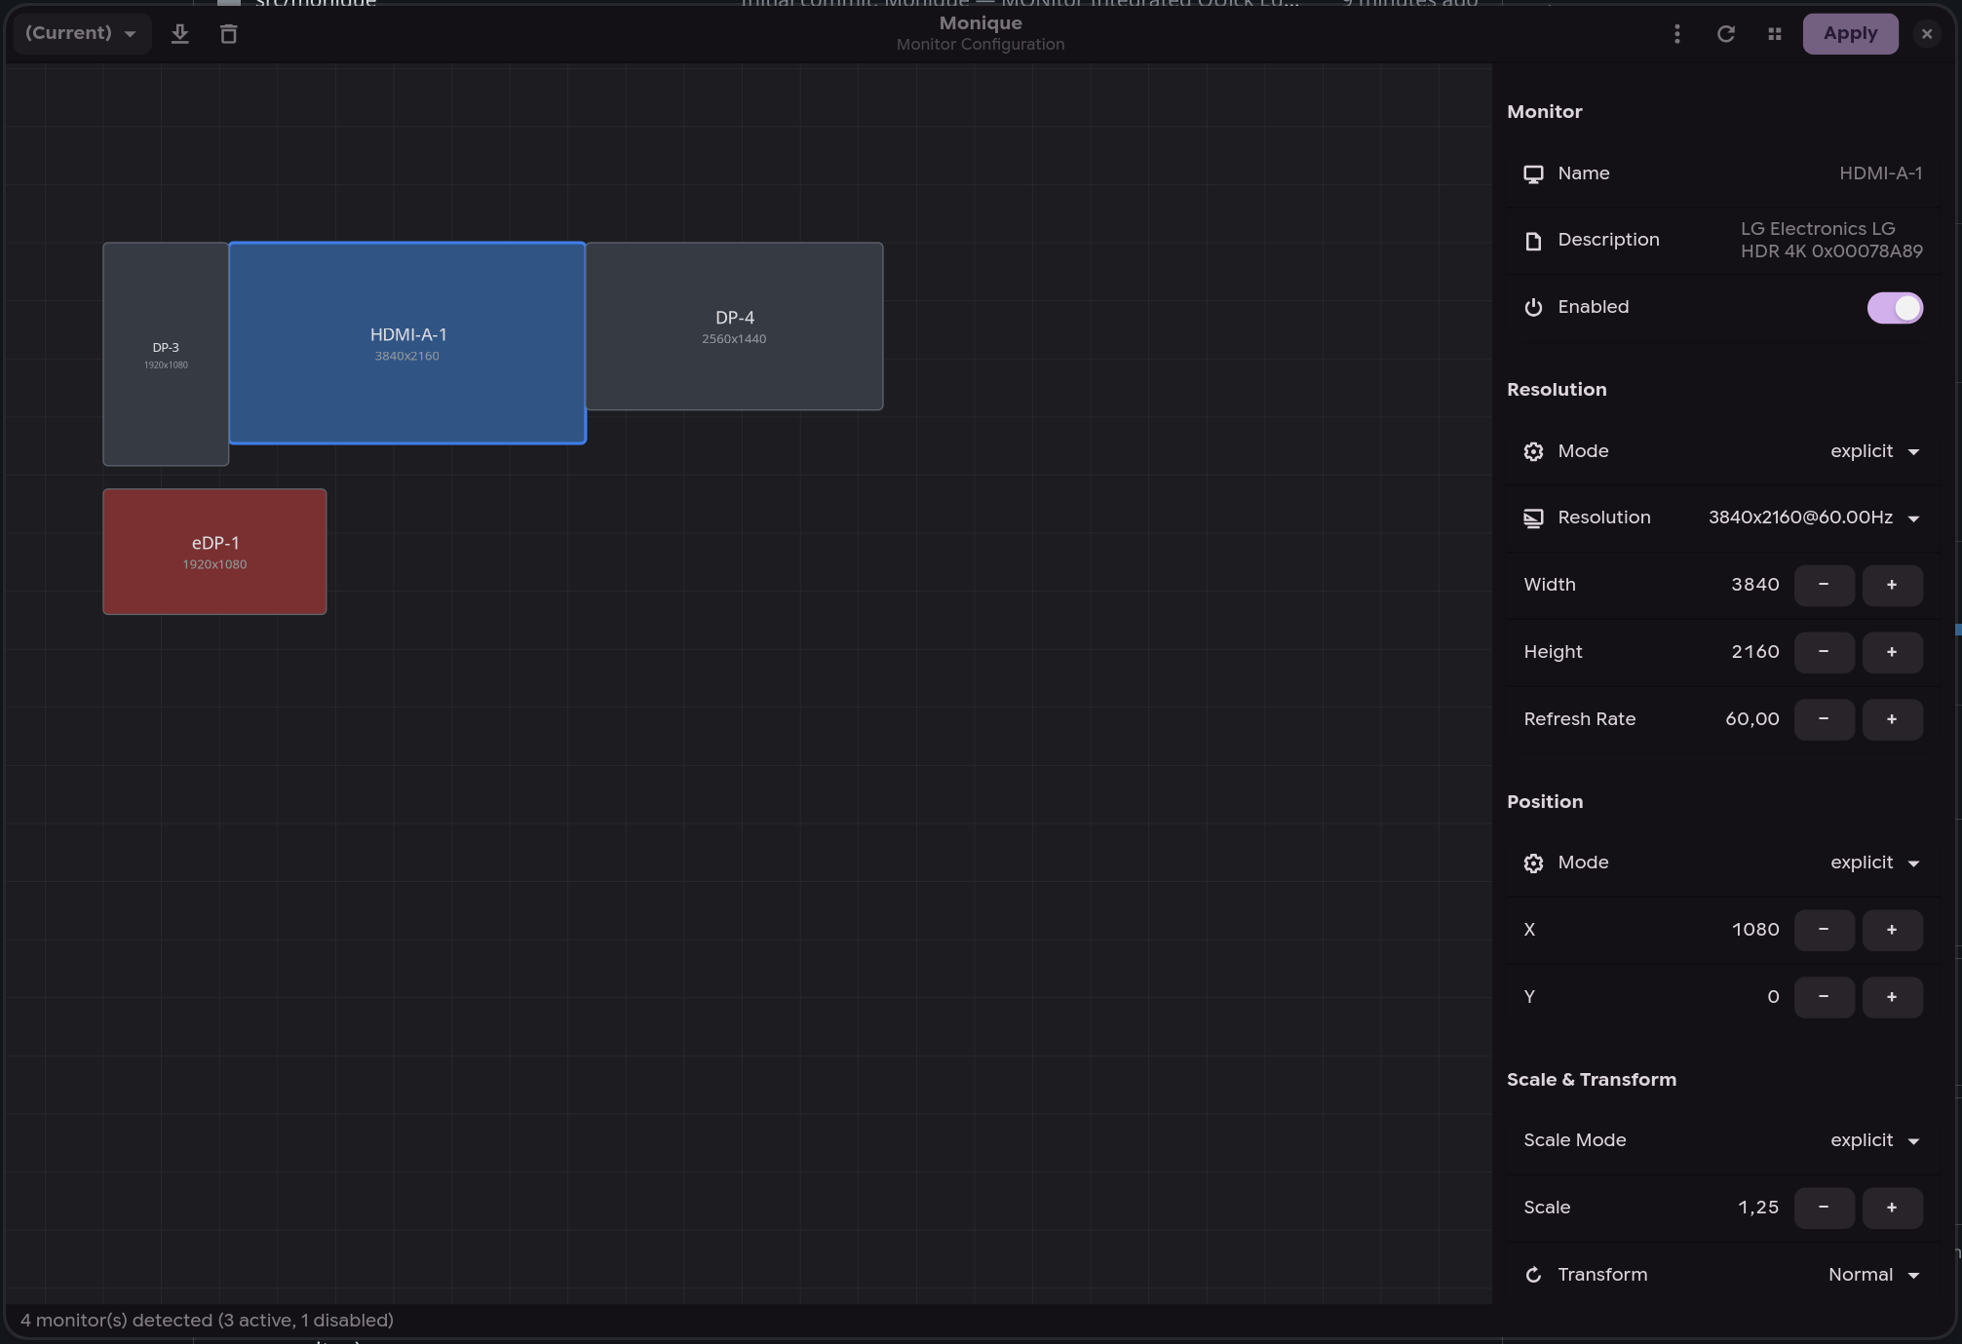Click the gear icon beside Resolution Mode
1962x1344 pixels.
tap(1533, 451)
